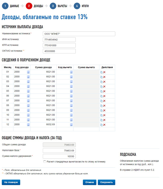Screen dimensions: 163x189
Task: Go to step 4 Итоги
Action: point(81,6)
